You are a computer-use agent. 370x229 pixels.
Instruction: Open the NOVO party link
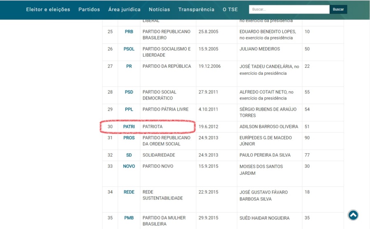[129, 166]
